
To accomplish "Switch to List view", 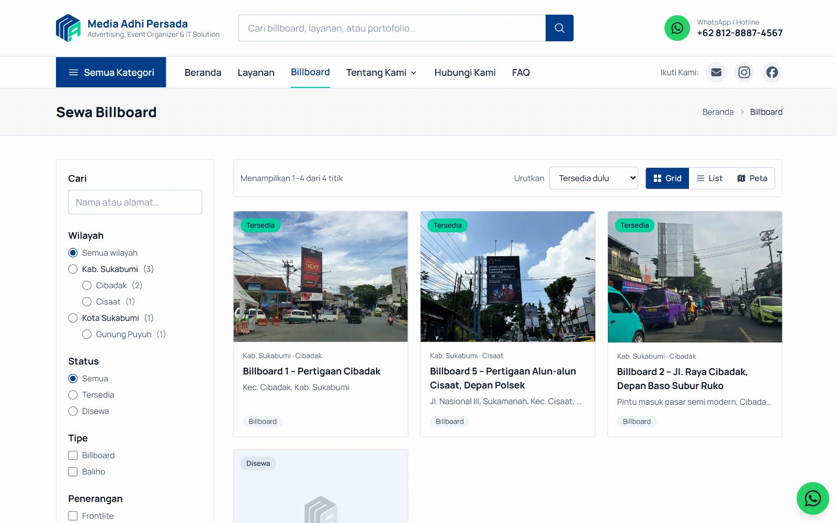I will pyautogui.click(x=709, y=178).
